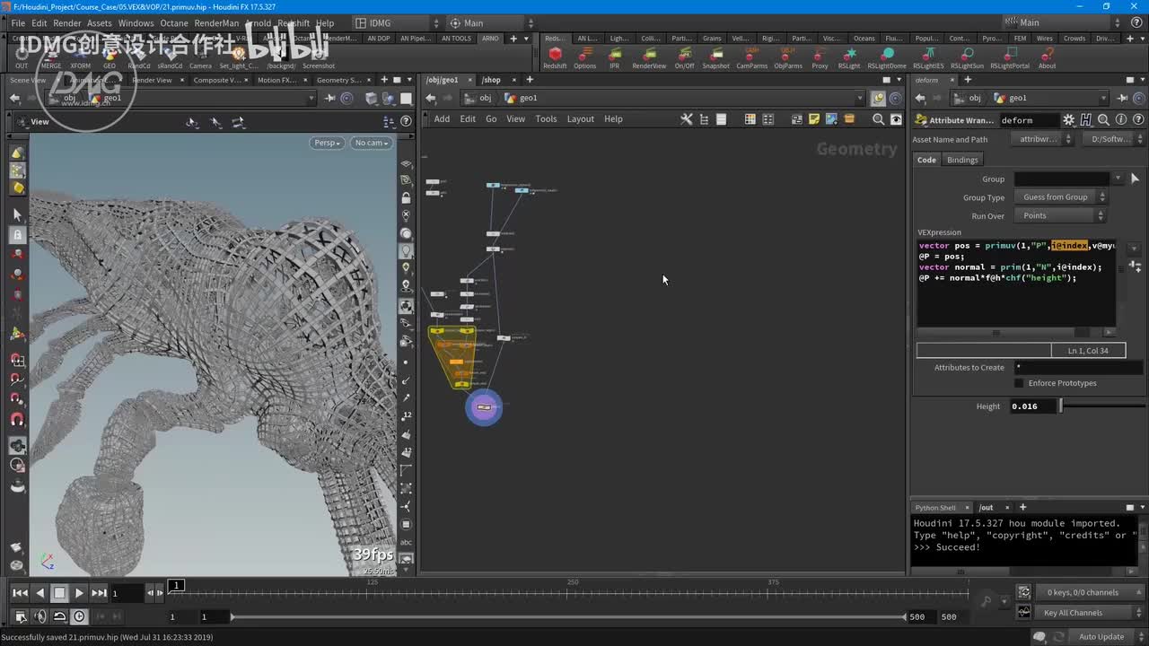Viewport: 1149px width, 646px height.
Task: Switch to the Python Shell tab
Action: (935, 508)
